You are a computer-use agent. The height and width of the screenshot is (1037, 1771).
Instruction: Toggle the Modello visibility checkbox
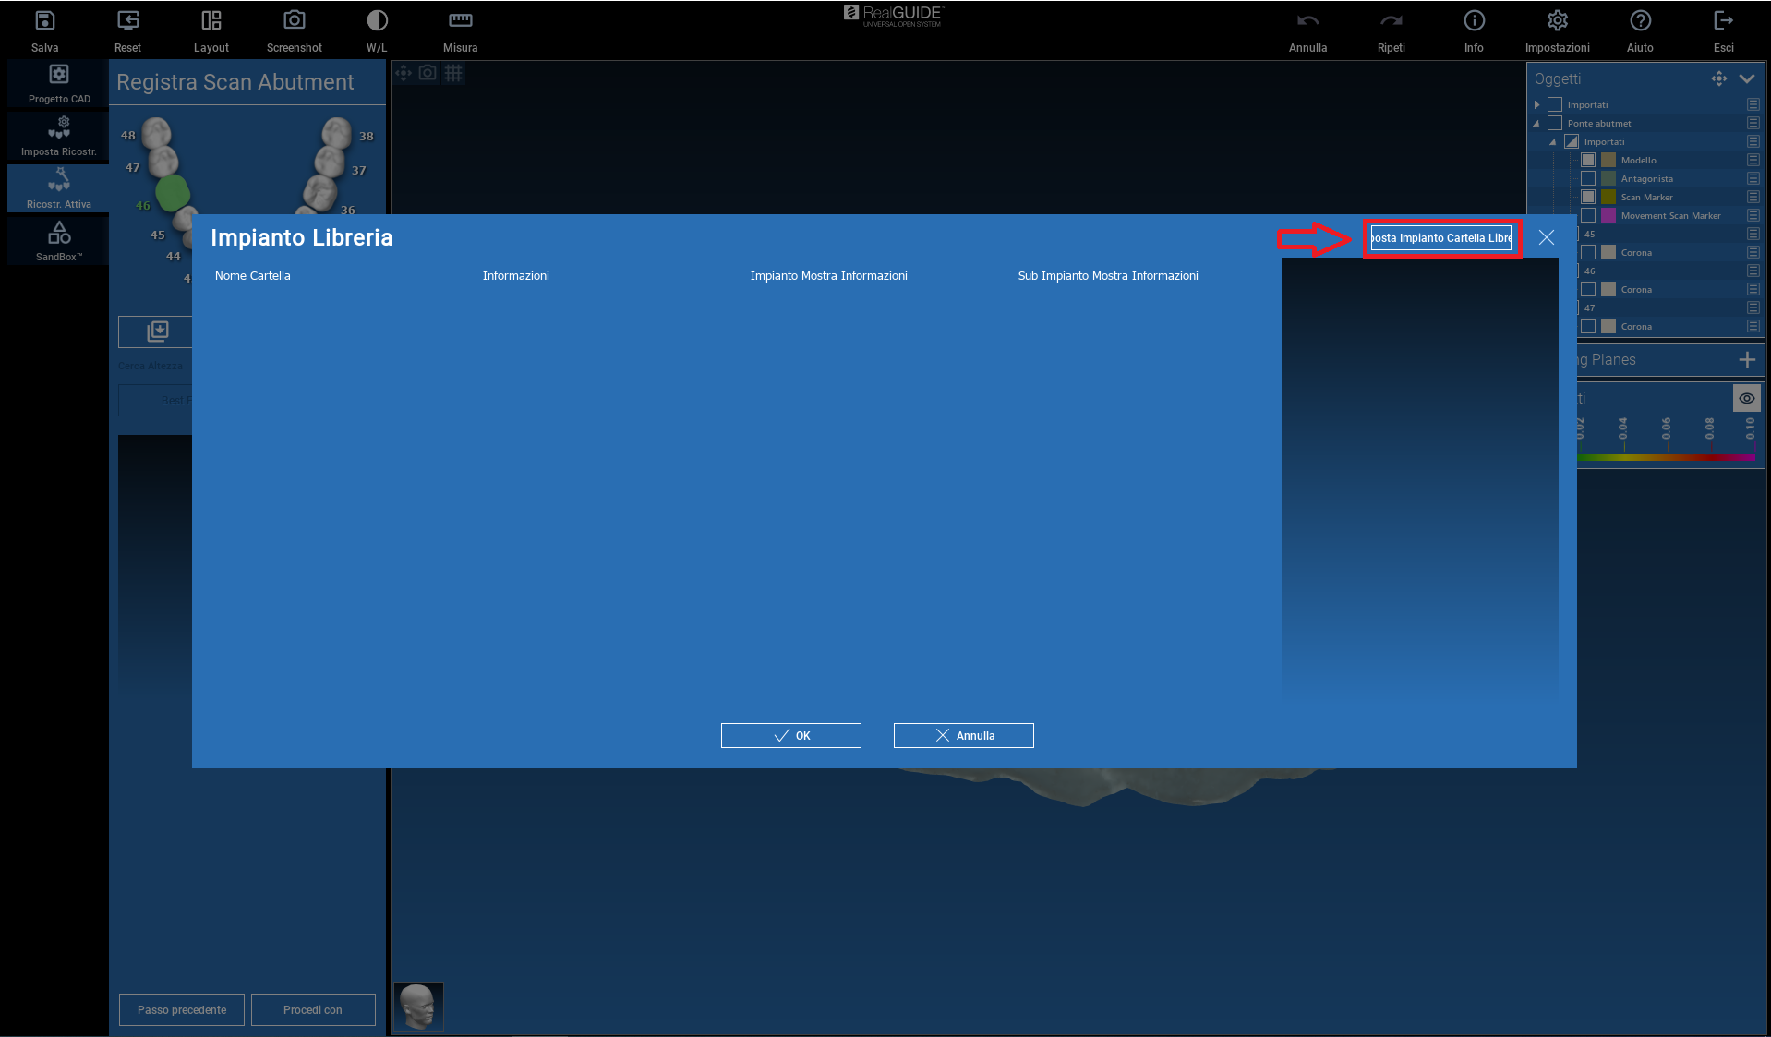pos(1588,160)
